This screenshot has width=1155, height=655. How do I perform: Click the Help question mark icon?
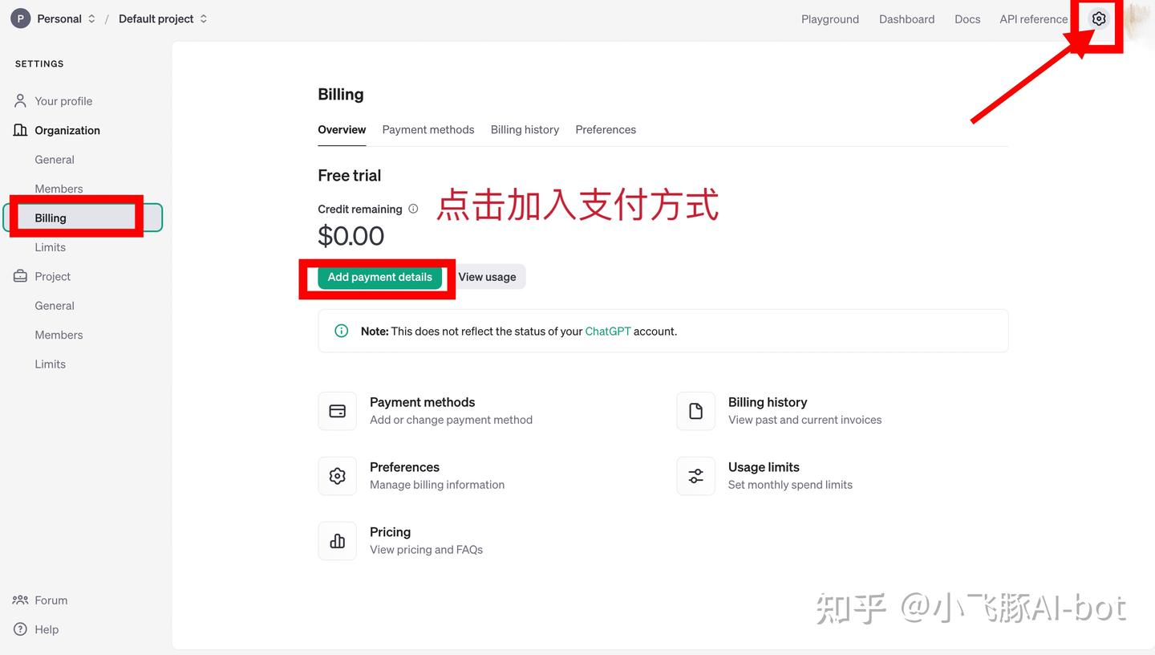click(x=18, y=629)
